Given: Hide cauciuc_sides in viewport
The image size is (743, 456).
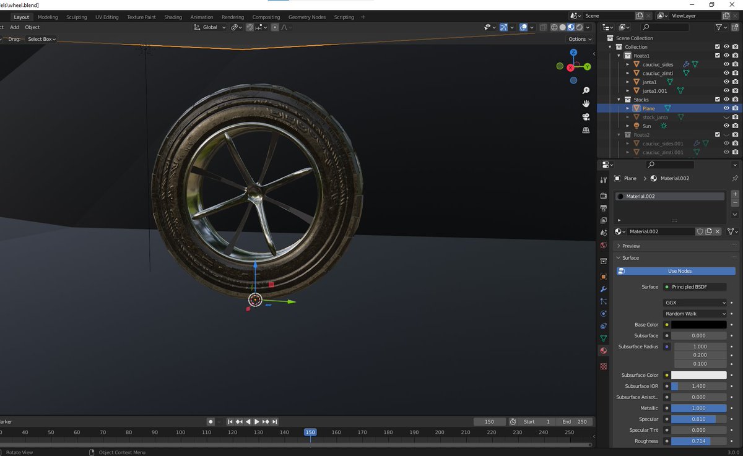Looking at the screenshot, I should [726, 64].
